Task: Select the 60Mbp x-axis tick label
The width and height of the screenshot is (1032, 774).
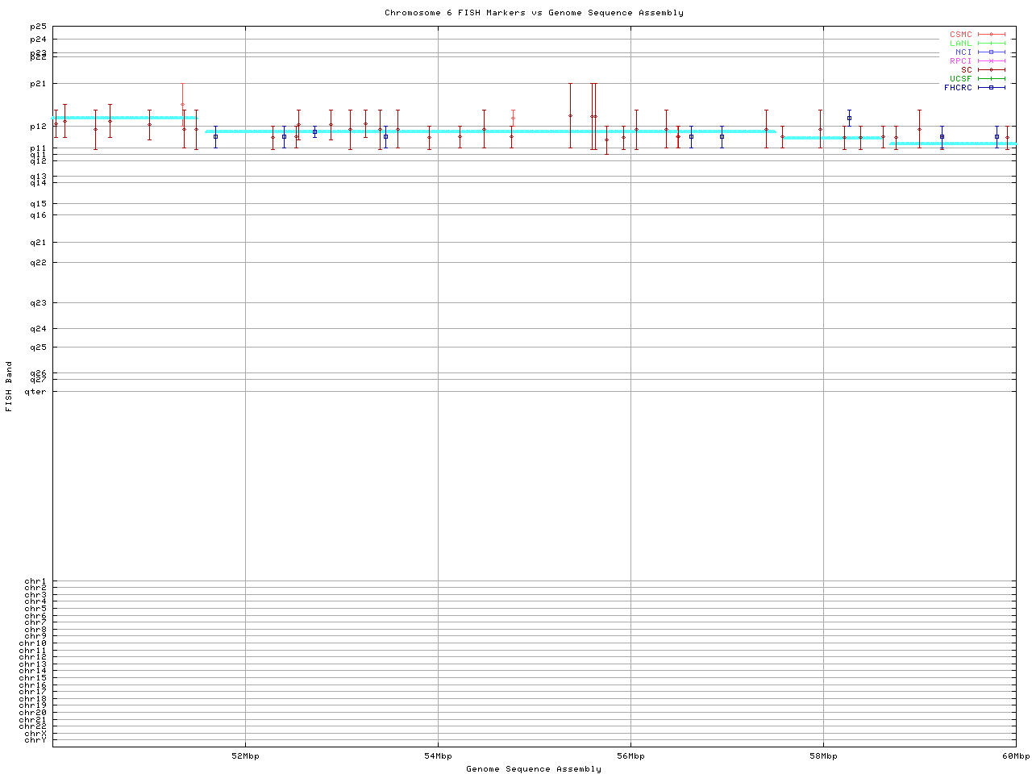Action: coord(1015,756)
